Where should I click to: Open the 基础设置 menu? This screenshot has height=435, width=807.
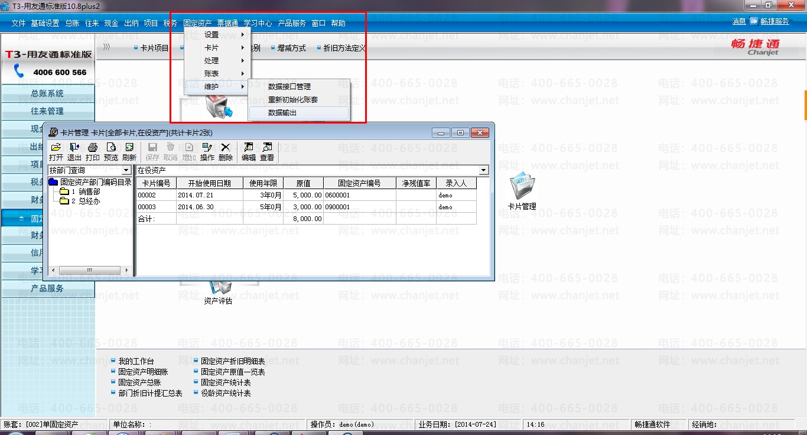tap(45, 24)
